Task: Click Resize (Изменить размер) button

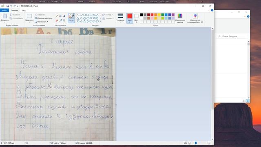Action: (43, 18)
